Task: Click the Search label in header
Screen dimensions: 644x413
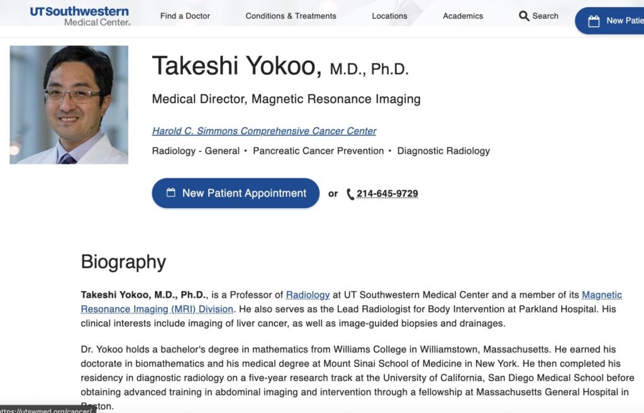Action: (x=545, y=16)
